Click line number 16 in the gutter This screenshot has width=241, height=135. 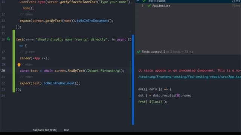pos(3,39)
